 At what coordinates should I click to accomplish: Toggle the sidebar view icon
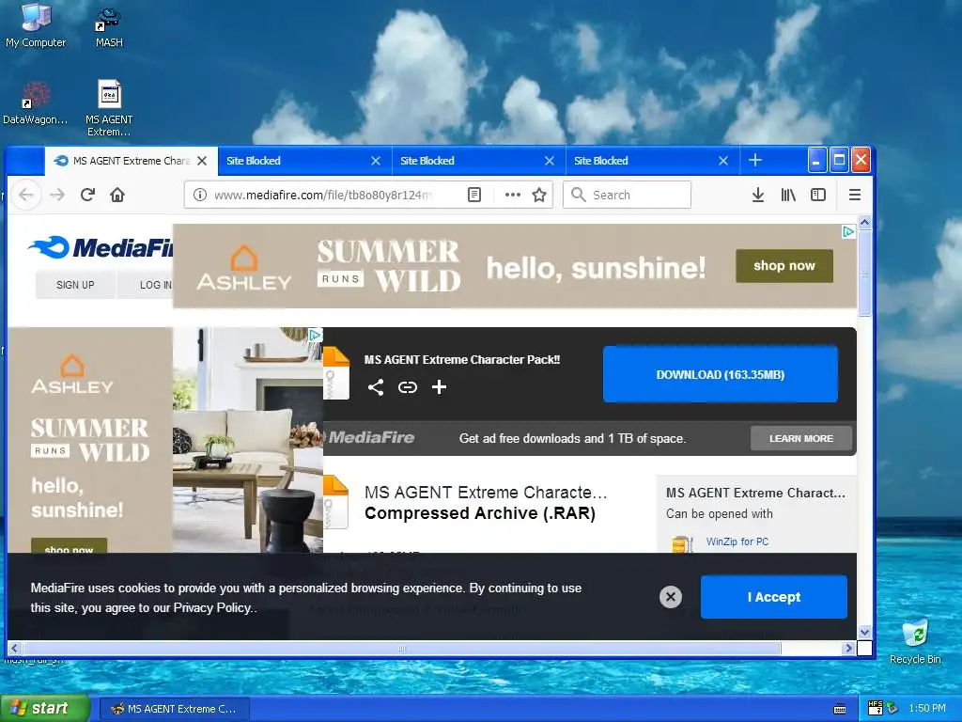tap(818, 195)
